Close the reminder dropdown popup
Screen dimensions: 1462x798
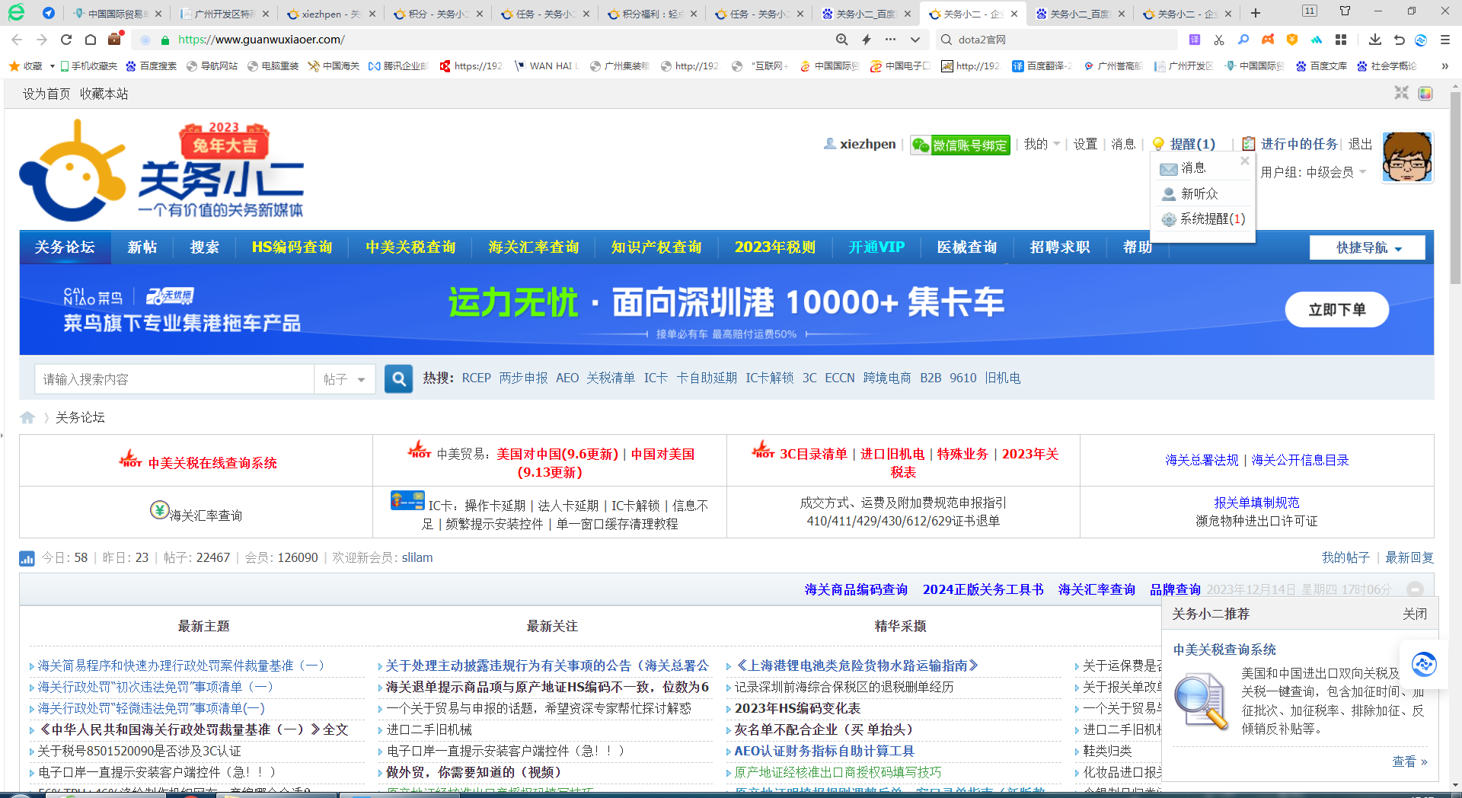[x=1244, y=161]
